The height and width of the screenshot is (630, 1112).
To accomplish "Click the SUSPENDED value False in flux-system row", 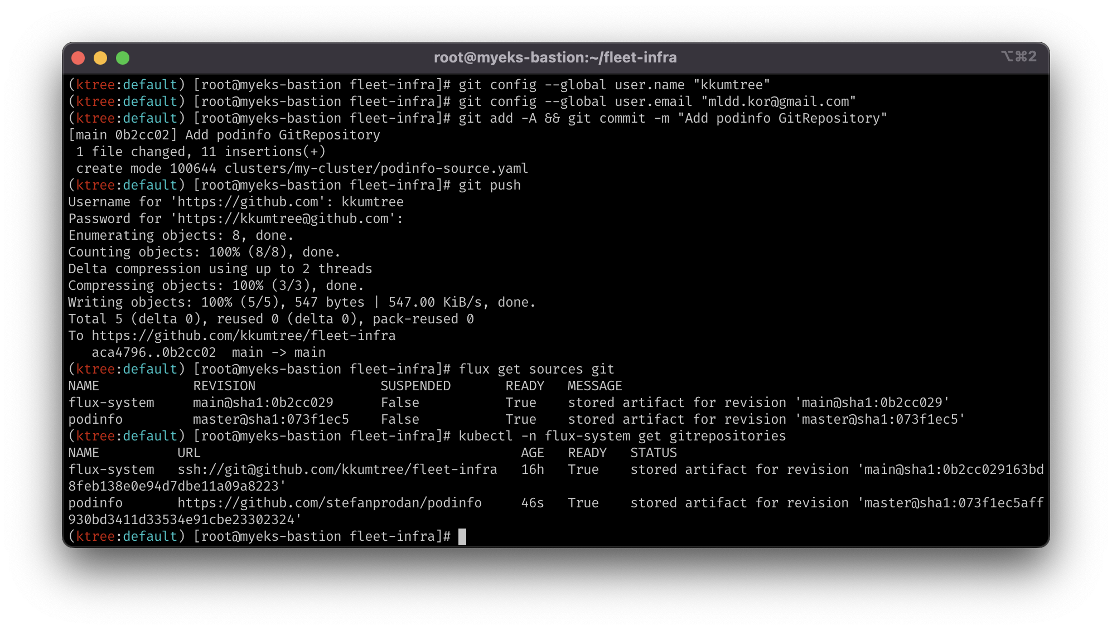I will tap(400, 403).
